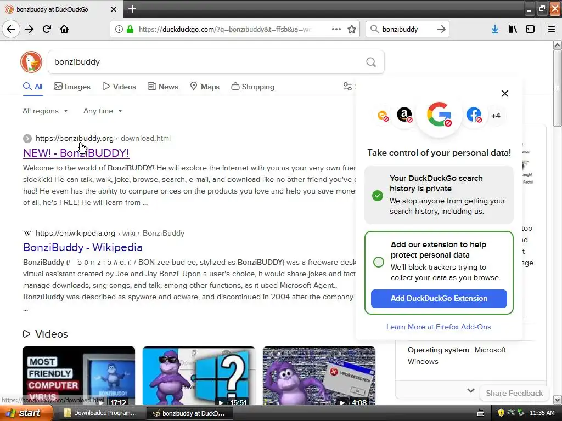Click the blocked Google tracker icon
Image resolution: width=562 pixels, height=421 pixels.
pyautogui.click(x=439, y=115)
